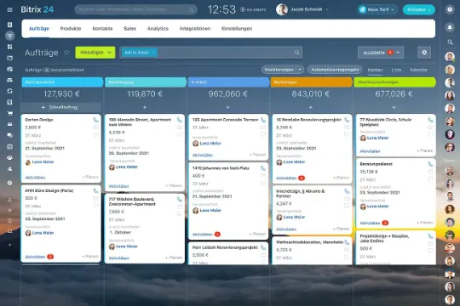
Task: Click the right sidebar search icon
Action: click(450, 42)
